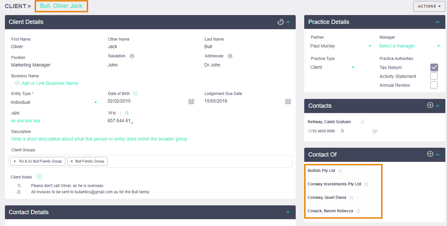Click the Description placeholder text
The width and height of the screenshot is (447, 226).
tap(99, 139)
